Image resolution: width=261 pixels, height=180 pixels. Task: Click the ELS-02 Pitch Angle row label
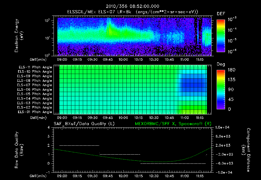pos(35,108)
